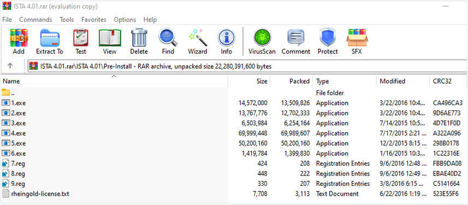The width and height of the screenshot is (468, 205).
Task: Sort by the Packed column header
Action: 292,81
